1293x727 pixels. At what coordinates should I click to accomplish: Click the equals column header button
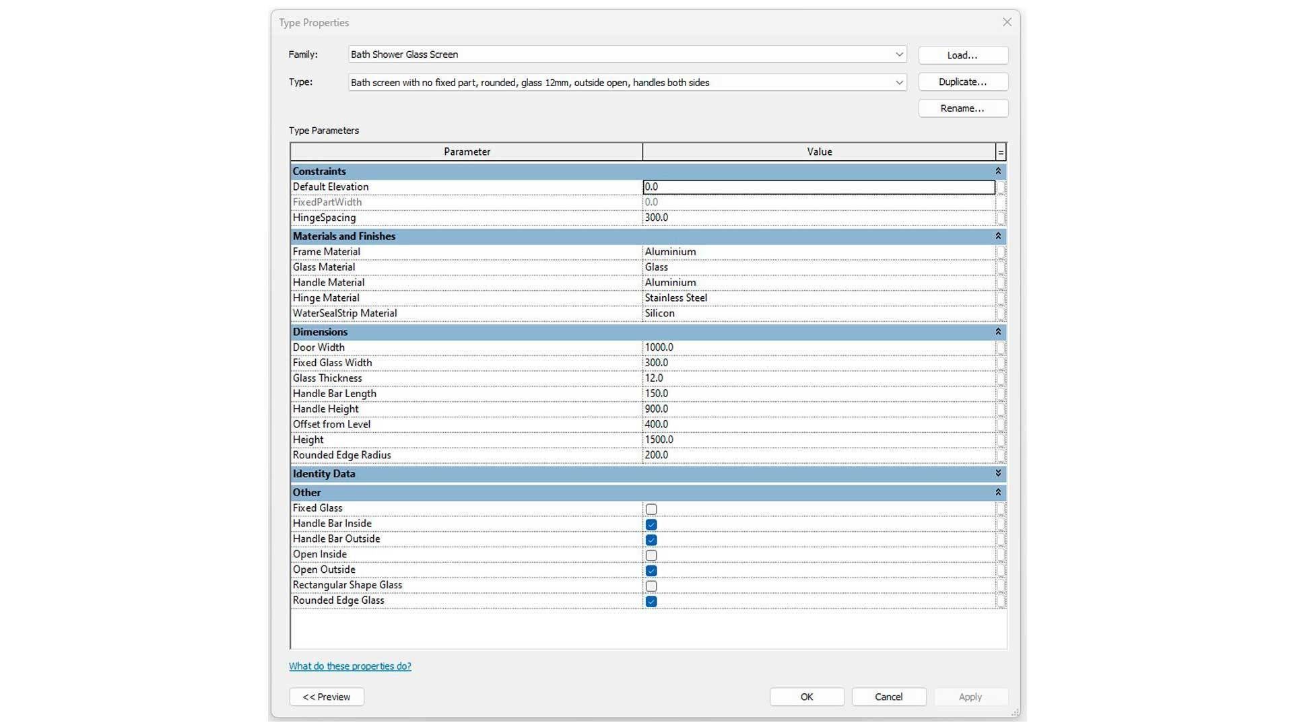click(1001, 152)
